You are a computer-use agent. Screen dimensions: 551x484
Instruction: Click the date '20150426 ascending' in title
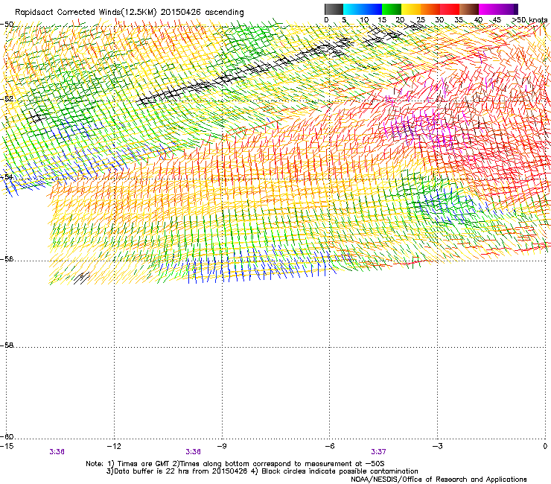coord(202,13)
